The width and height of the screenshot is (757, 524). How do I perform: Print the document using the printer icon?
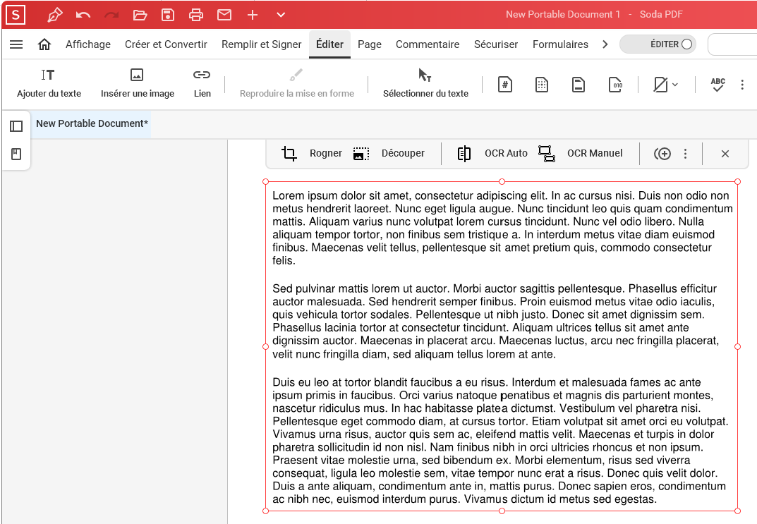tap(196, 15)
